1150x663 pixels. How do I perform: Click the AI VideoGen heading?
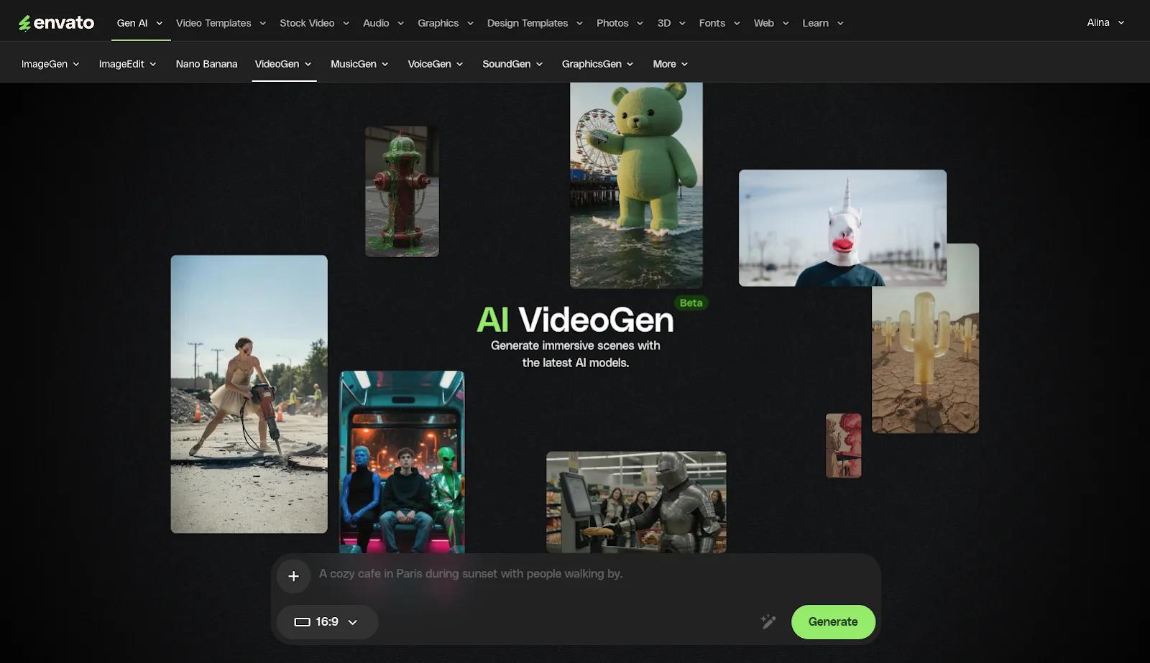coord(575,320)
